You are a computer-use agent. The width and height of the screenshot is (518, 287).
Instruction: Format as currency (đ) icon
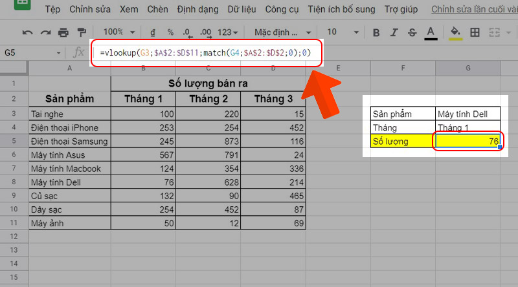click(153, 32)
